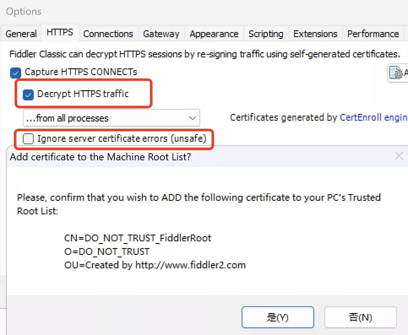Expand the from all processes dropdown arrow
Image resolution: width=408 pixels, height=335 pixels.
click(x=192, y=118)
